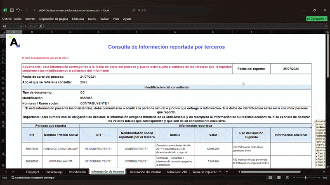Expand the Name Box dropdown
330x185 pixels.
(21, 26)
